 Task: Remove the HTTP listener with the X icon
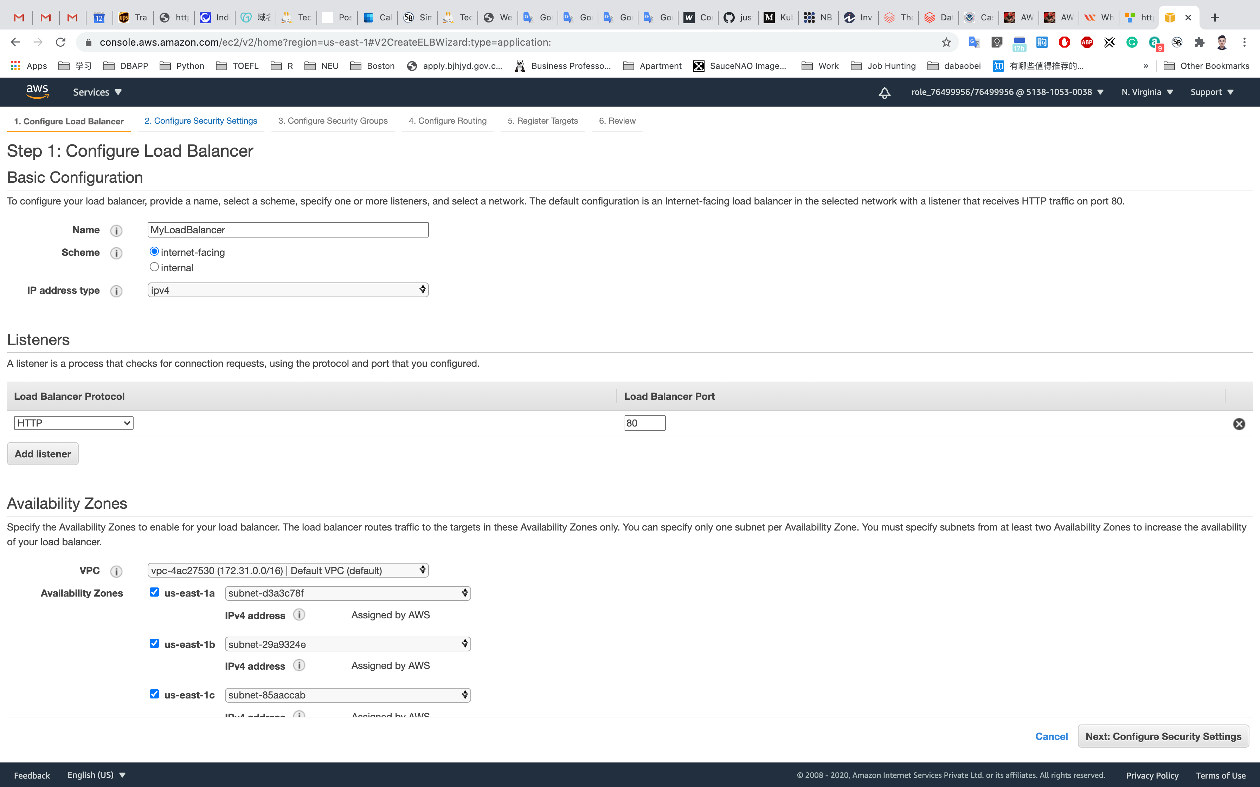pyautogui.click(x=1239, y=424)
